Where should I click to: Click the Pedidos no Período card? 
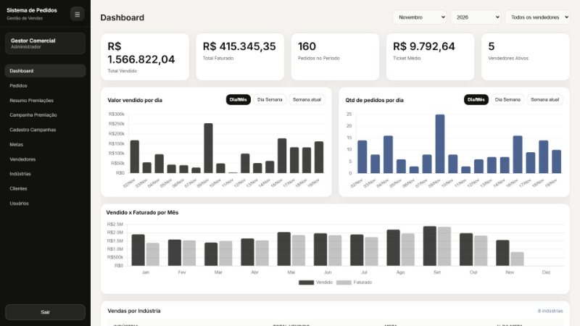[x=335, y=57]
